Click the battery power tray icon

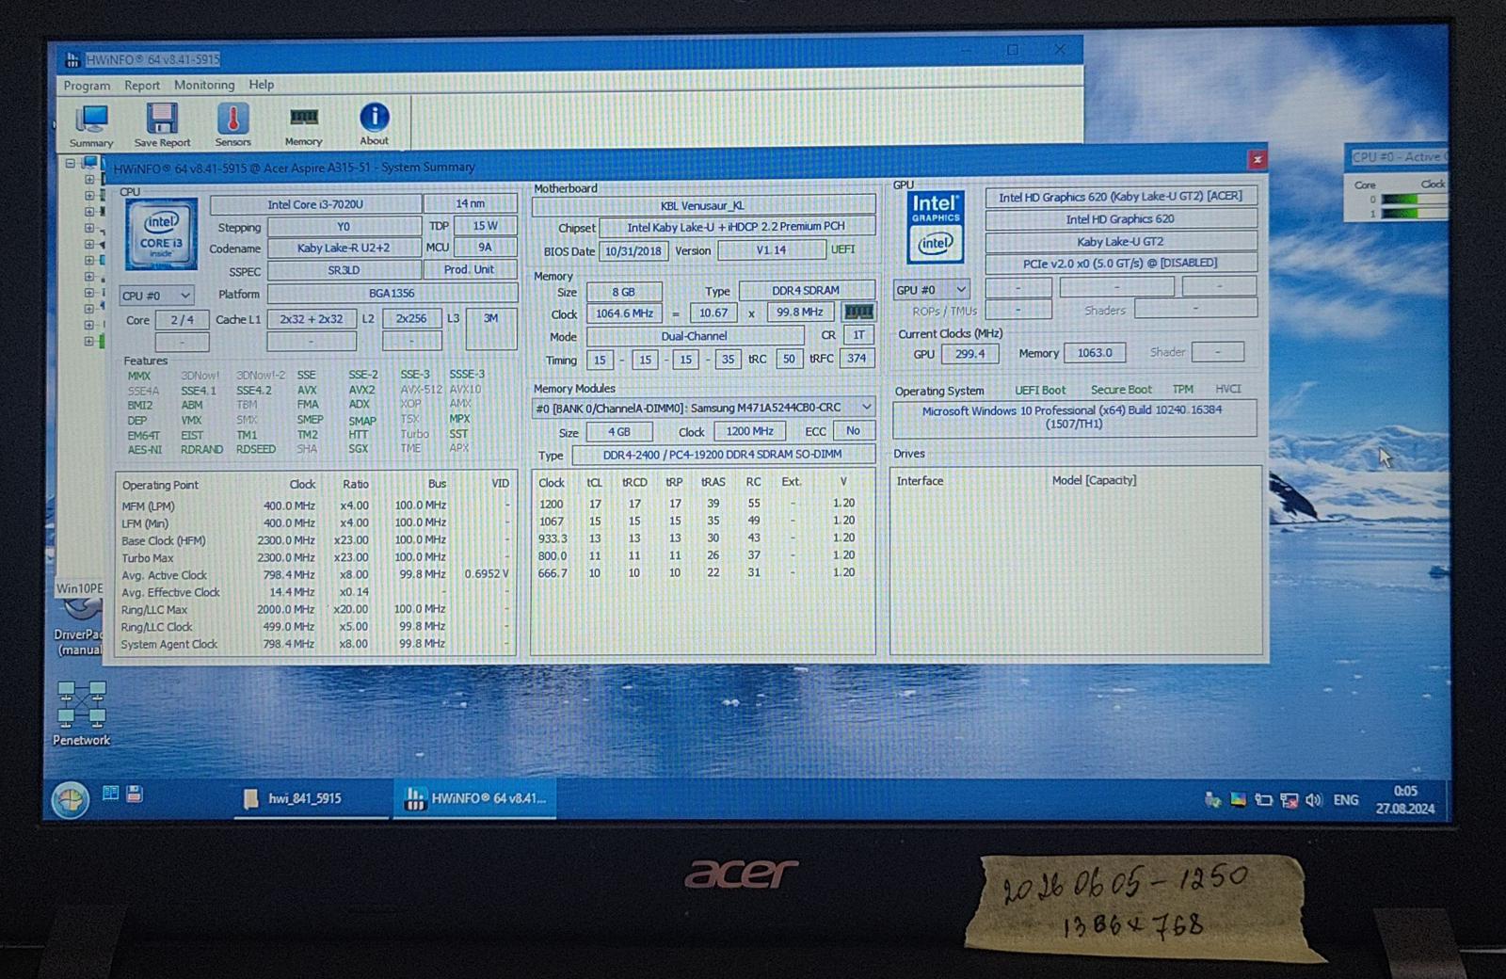[1263, 800]
